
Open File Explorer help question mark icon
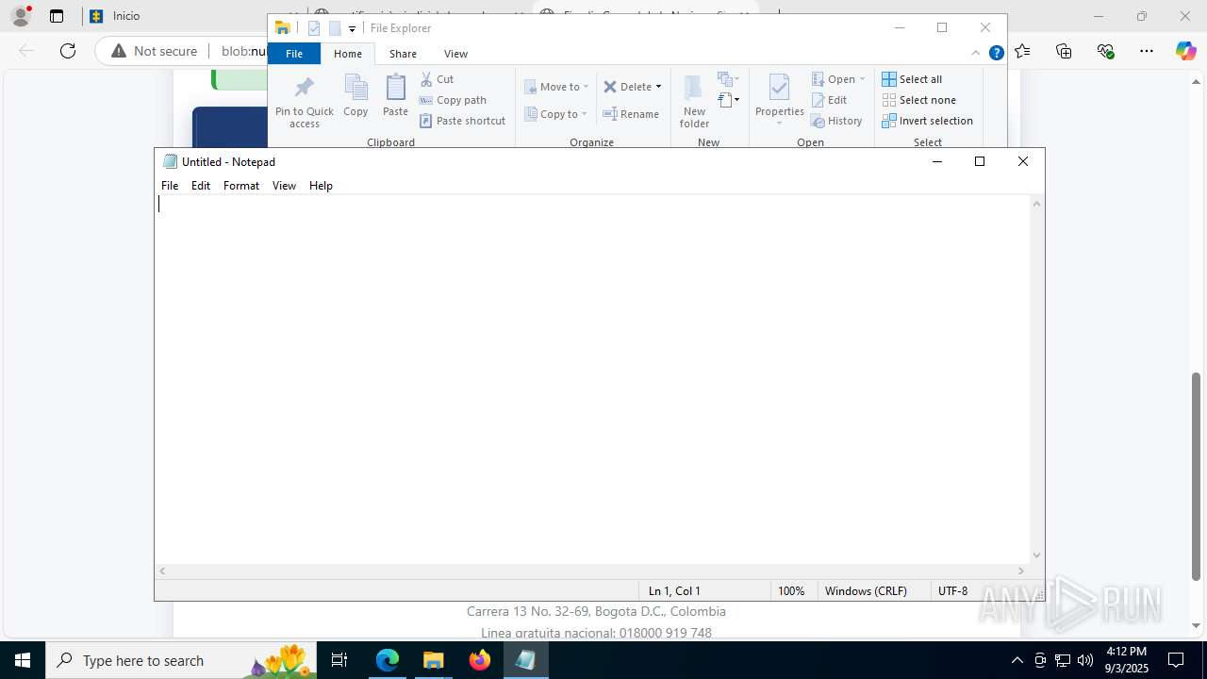996,54
